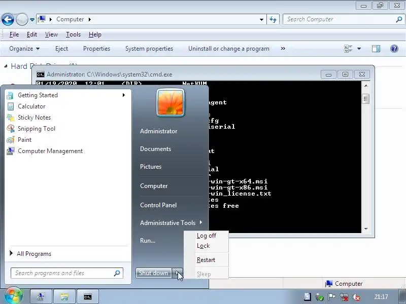The height and width of the screenshot is (304, 406).
Task: Click the Explorer back arrow button
Action: point(8,19)
